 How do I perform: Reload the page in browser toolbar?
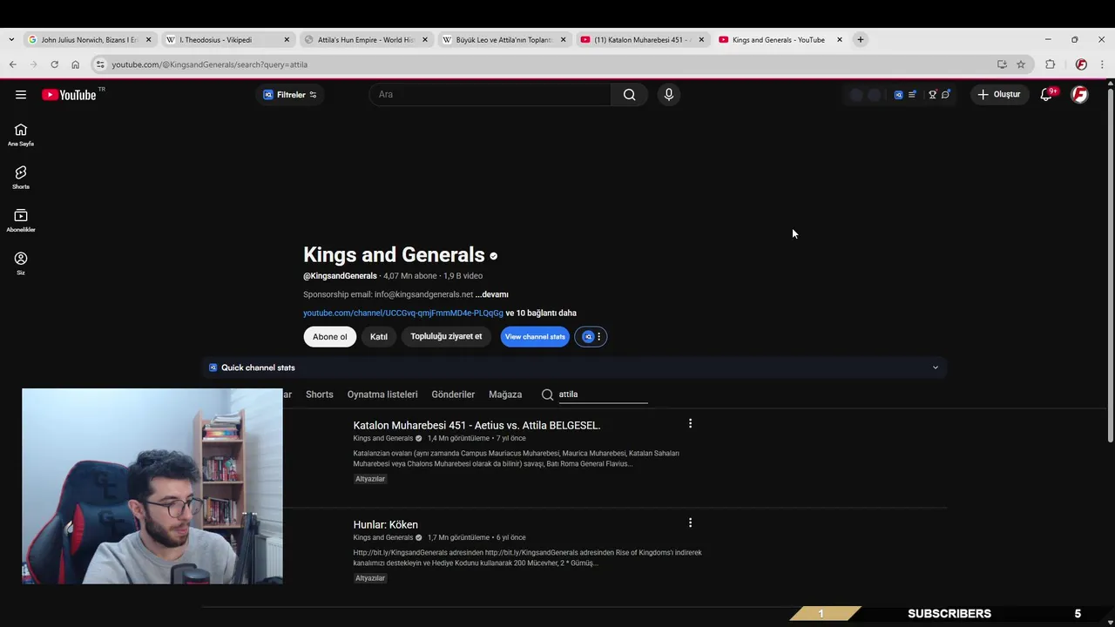[54, 64]
